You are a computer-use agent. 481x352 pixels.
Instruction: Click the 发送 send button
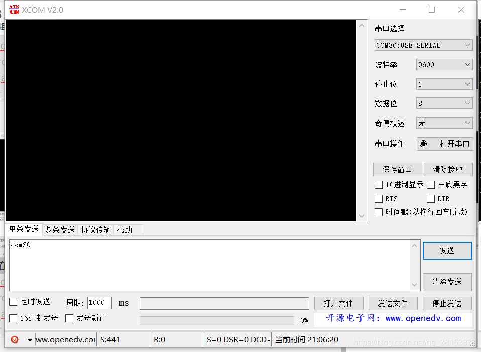coord(447,251)
